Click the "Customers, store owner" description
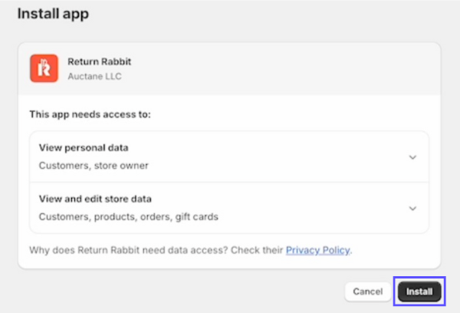Viewport: 460px width, 313px height. coord(94,165)
